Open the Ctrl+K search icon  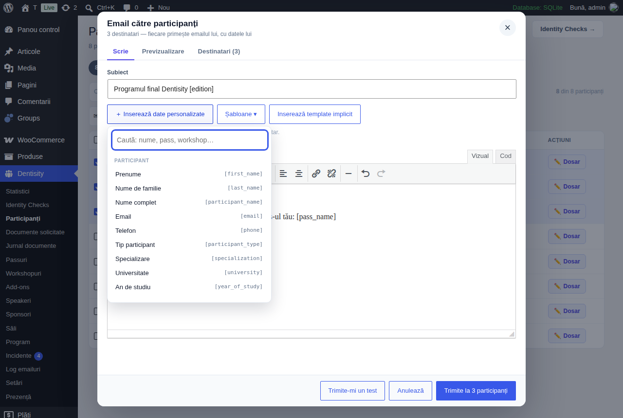click(89, 8)
